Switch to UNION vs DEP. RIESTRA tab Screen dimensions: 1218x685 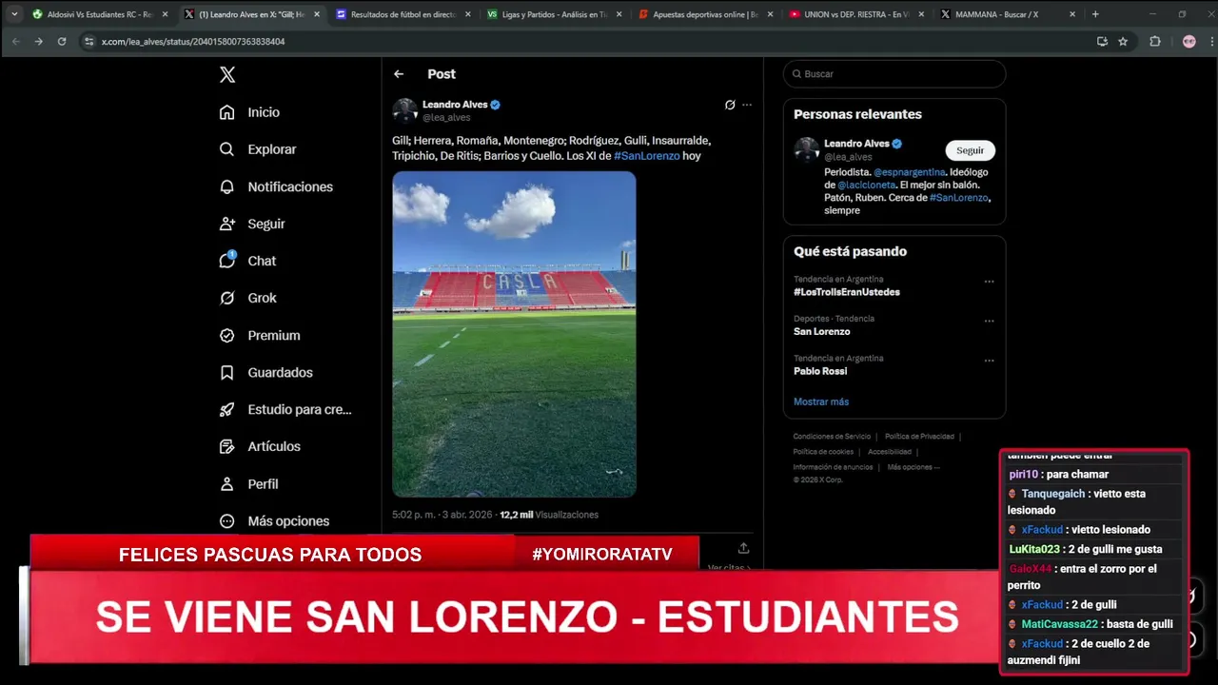[x=857, y=14]
